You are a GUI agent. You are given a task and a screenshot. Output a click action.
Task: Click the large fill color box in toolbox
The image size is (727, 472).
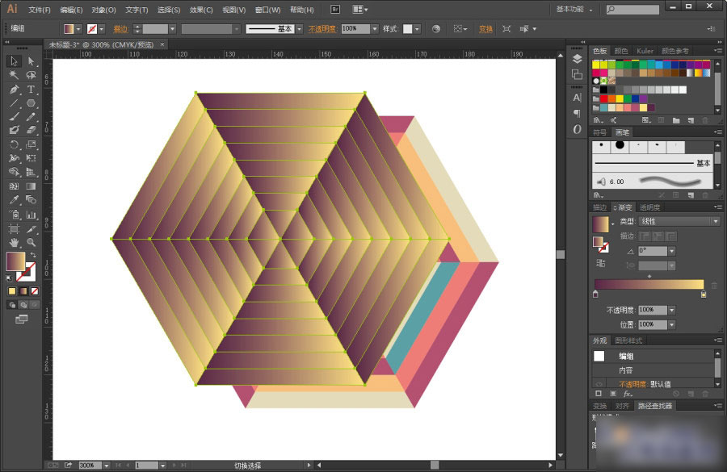15,261
